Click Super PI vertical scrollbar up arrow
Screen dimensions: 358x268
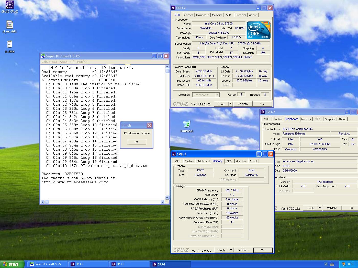167,67
